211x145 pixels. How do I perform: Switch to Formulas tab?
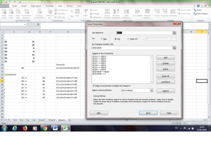(49, 6)
